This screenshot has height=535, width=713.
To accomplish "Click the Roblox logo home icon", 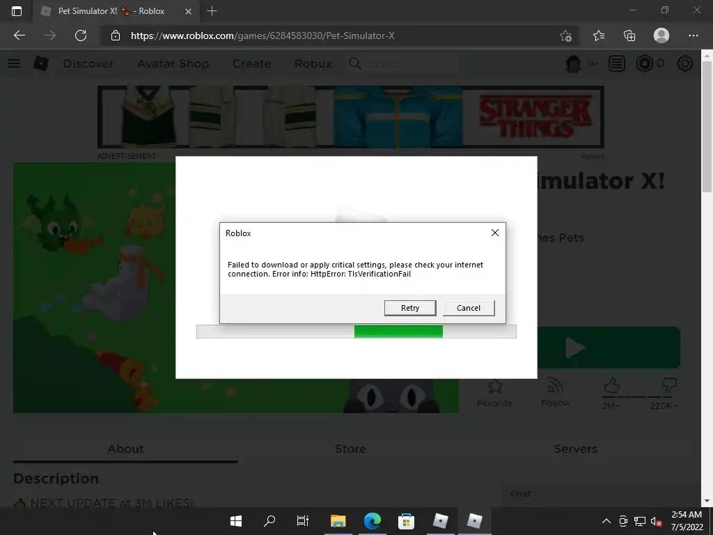I will point(41,63).
